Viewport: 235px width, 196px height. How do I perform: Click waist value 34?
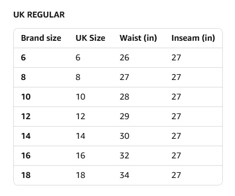click(x=124, y=175)
